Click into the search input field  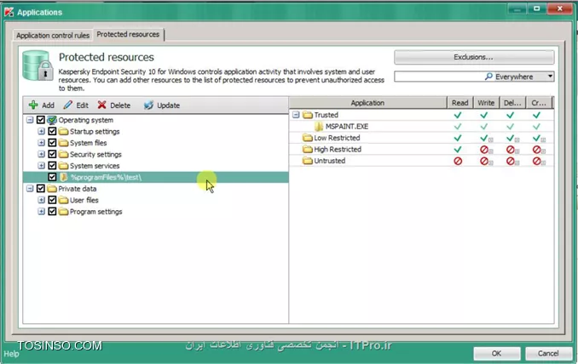(x=439, y=77)
